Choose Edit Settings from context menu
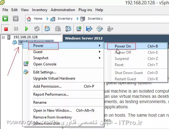Viewport: 169px width, 129px height. (45, 72)
